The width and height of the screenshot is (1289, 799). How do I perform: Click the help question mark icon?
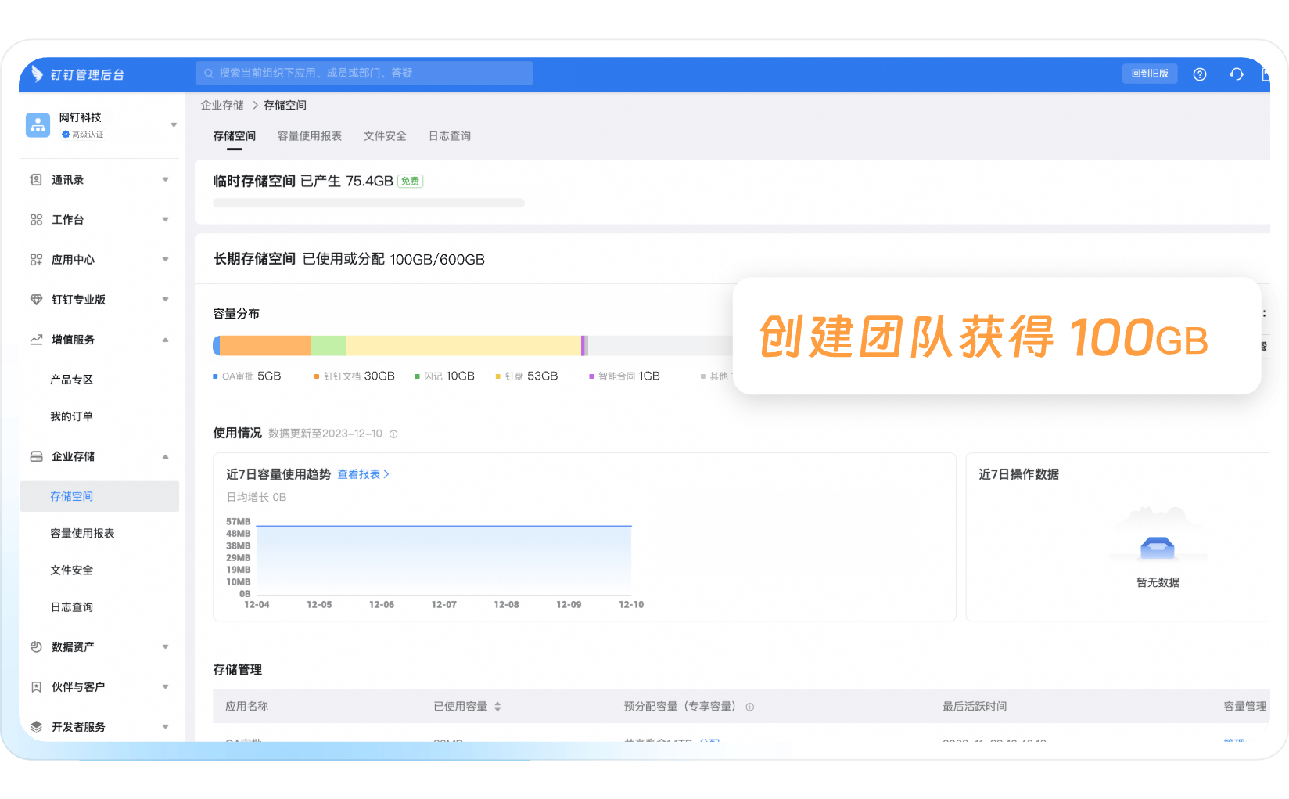point(1200,74)
